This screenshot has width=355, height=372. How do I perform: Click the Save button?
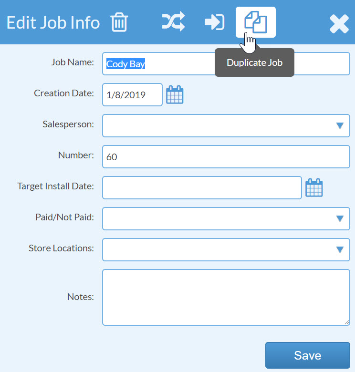(x=308, y=355)
